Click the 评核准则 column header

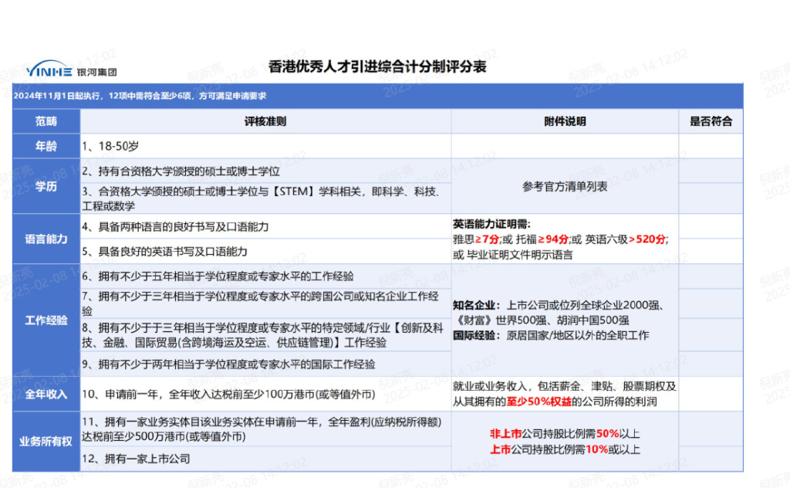(265, 121)
